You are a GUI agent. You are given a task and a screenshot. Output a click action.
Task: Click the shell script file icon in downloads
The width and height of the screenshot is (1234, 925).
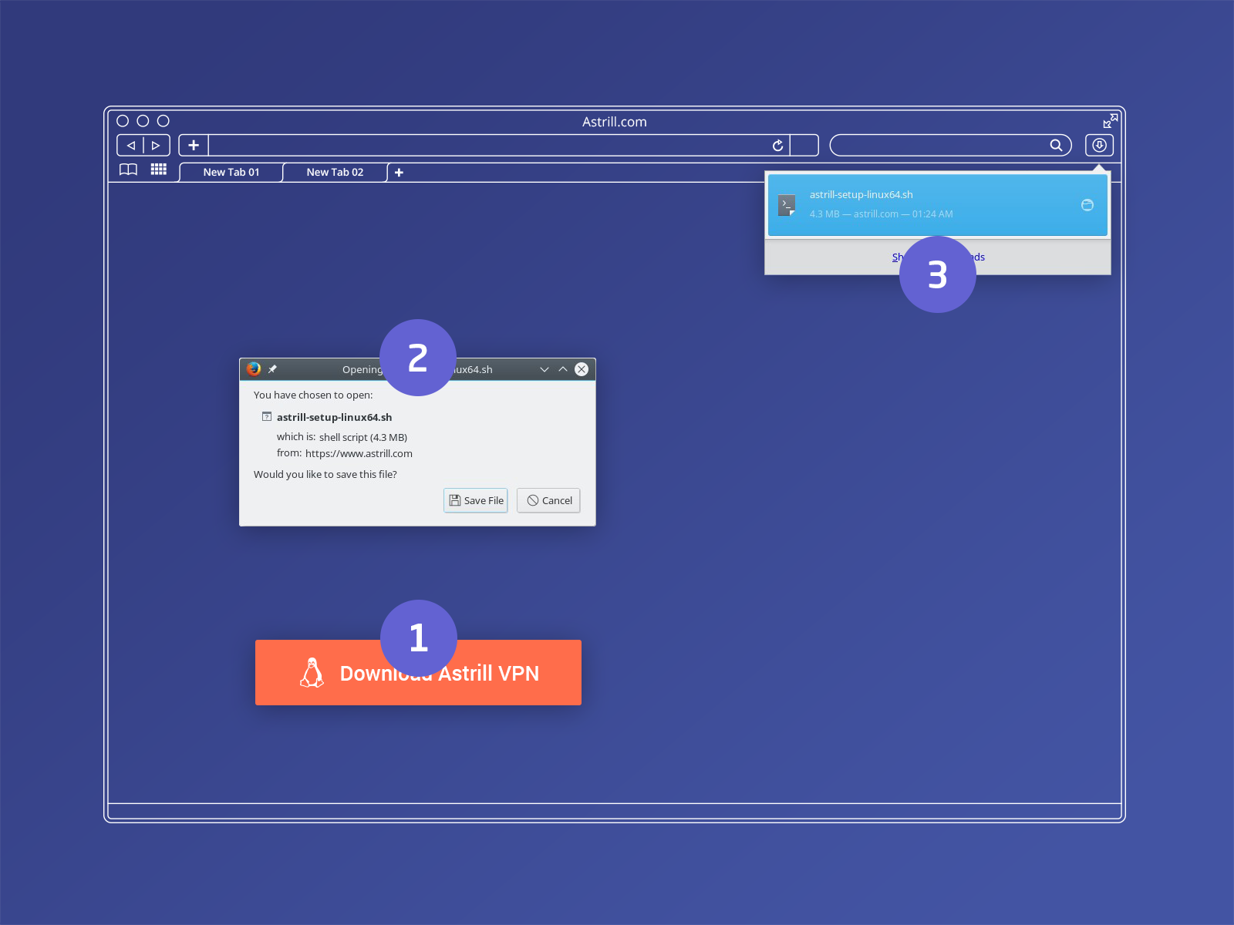[787, 205]
